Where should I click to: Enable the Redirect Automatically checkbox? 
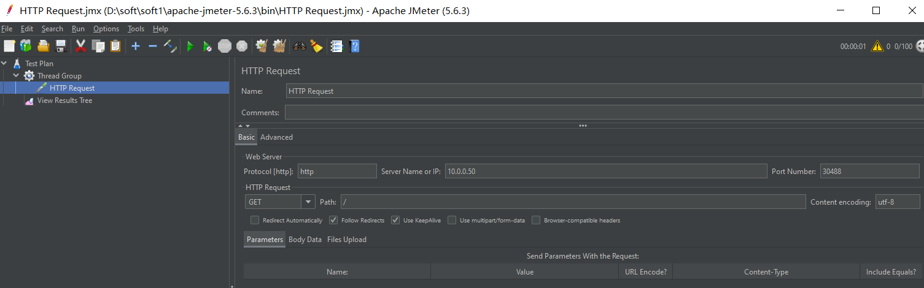click(x=255, y=221)
